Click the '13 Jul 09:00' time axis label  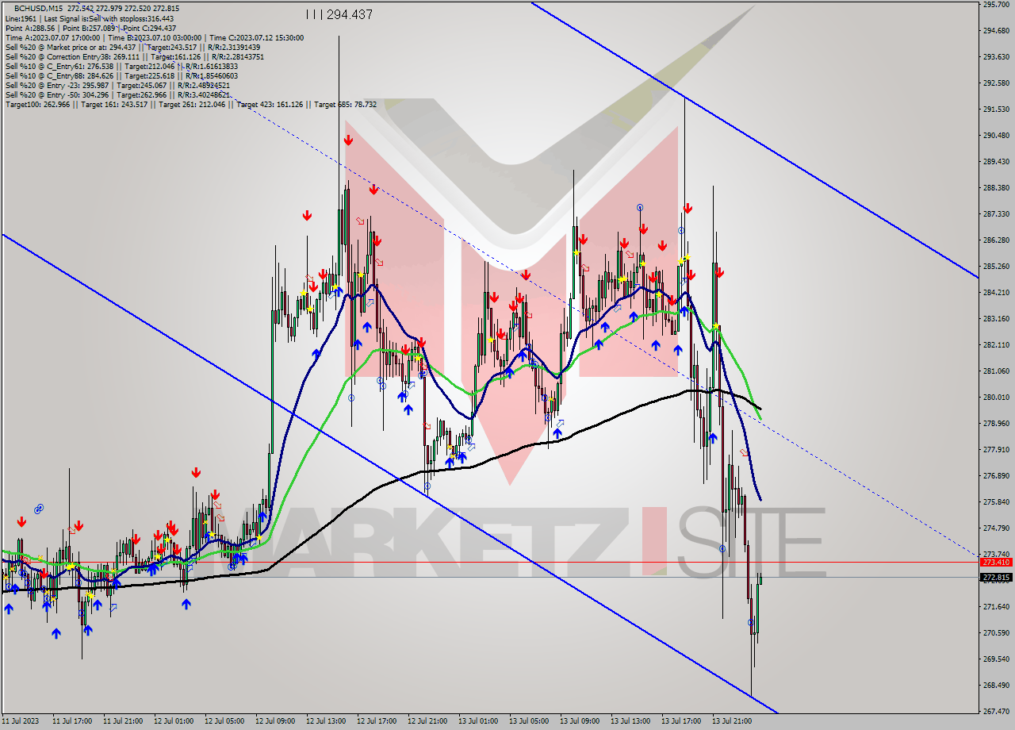tap(580, 722)
